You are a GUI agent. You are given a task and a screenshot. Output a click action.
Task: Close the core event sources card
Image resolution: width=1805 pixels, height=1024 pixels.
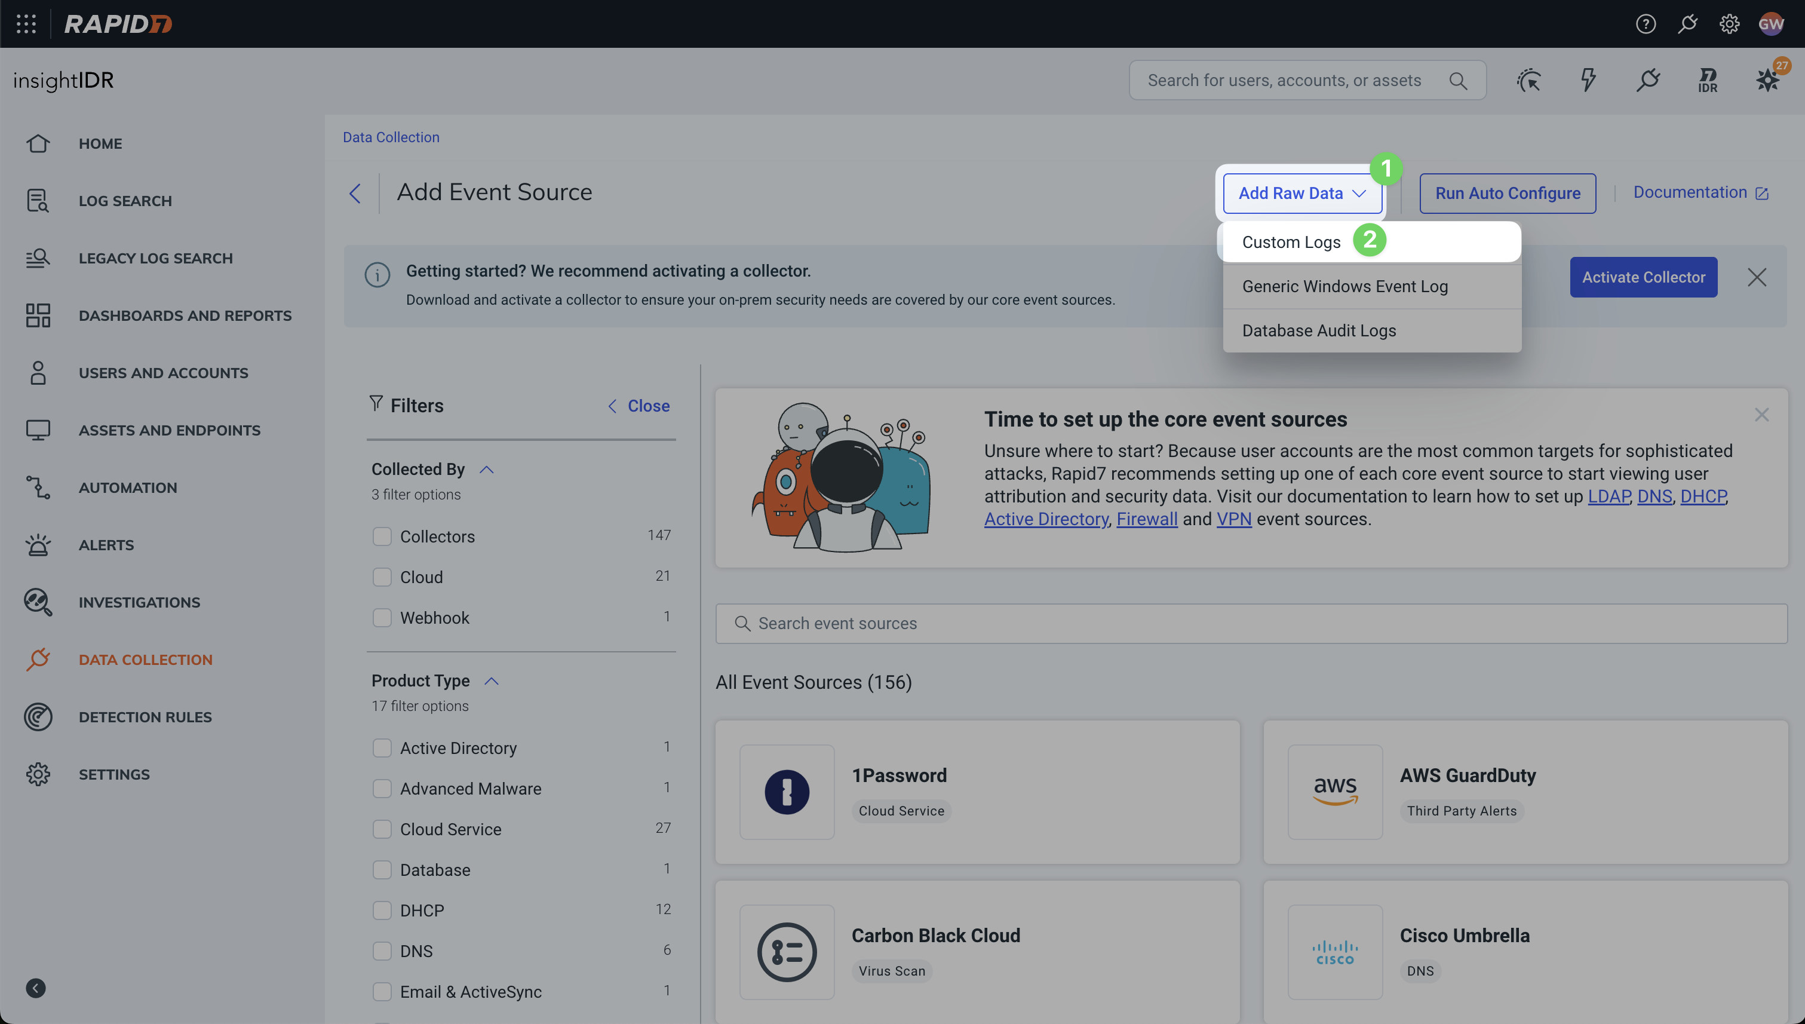pos(1761,415)
